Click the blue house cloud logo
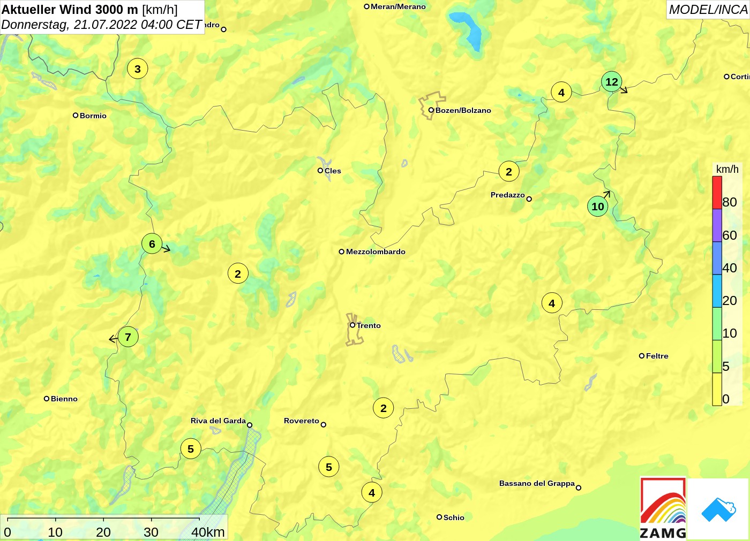The width and height of the screenshot is (750, 541). click(718, 509)
